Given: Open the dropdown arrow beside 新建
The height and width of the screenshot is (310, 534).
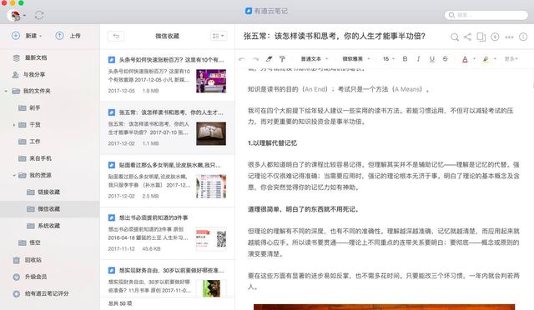Looking at the screenshot, I should click(x=41, y=36).
